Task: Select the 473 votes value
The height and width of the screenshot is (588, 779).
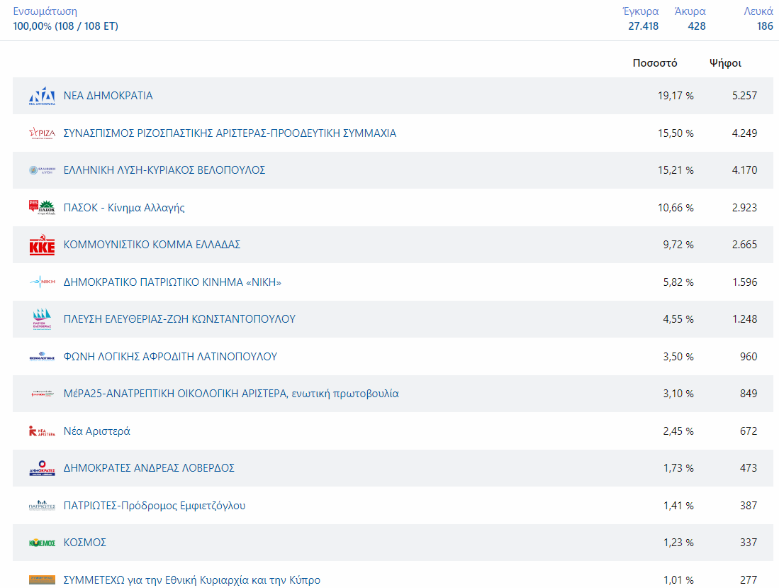Action: coord(749,468)
